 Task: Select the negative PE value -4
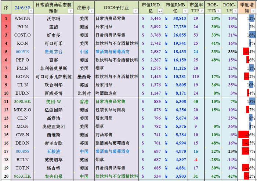click(196, 160)
